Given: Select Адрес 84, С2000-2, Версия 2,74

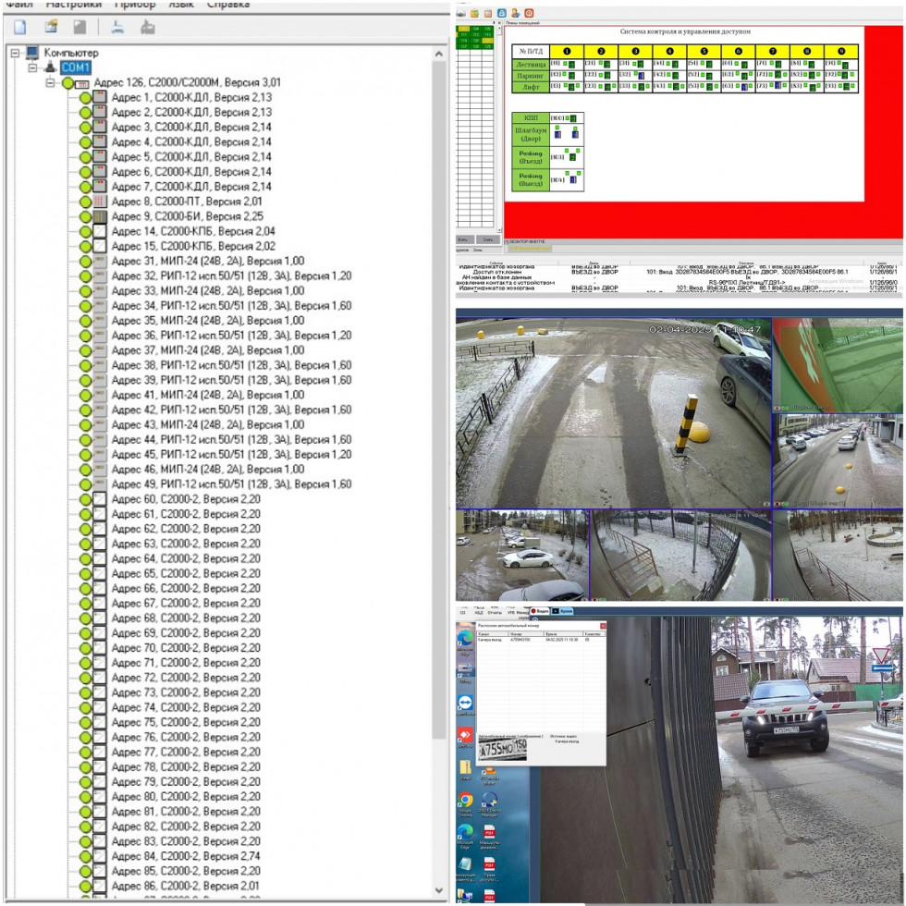Looking at the screenshot, I should [x=186, y=856].
